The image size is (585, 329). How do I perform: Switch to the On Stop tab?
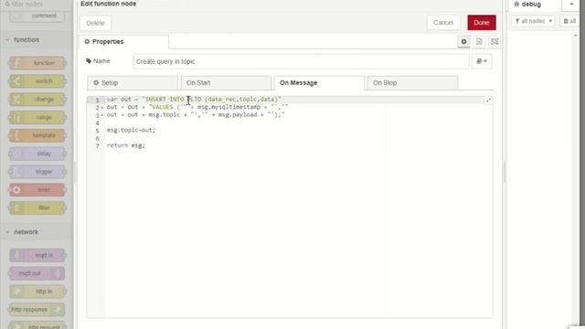click(412, 83)
